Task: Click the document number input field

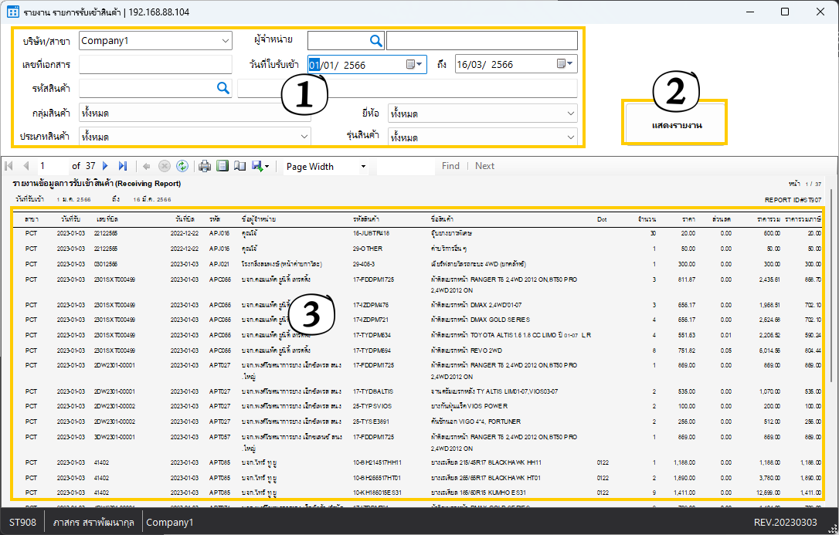Action: click(x=155, y=65)
